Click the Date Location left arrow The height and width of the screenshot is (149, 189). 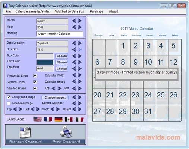(x=74, y=43)
